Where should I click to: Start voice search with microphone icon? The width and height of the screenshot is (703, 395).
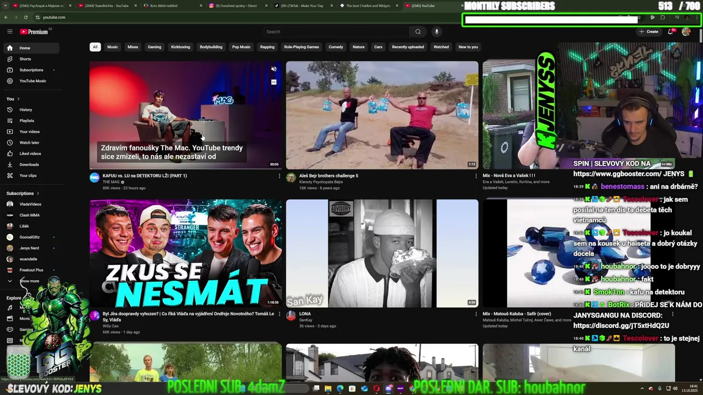point(437,32)
